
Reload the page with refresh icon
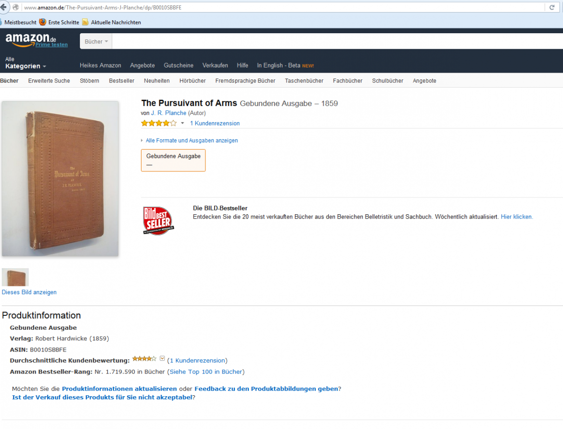point(552,7)
